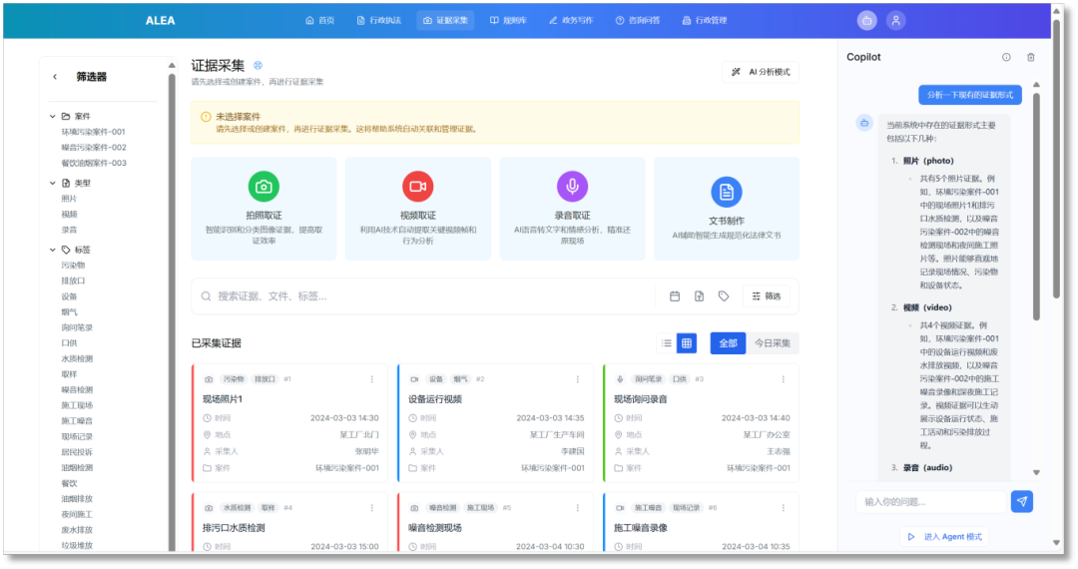Go to the 首页 nav item
The image size is (1078, 569).
tap(319, 21)
